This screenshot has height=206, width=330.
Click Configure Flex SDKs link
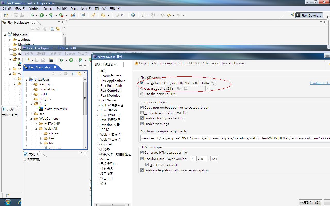point(320,83)
